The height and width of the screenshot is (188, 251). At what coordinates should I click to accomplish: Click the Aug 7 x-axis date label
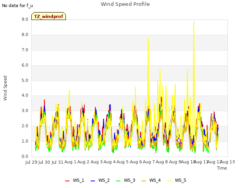(x=149, y=162)
